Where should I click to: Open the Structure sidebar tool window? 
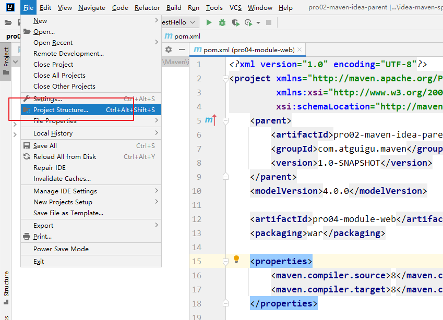(x=6, y=288)
